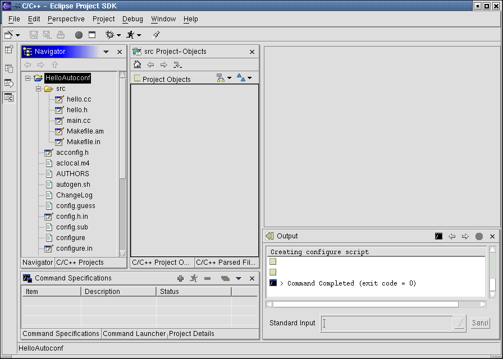Switch to the C/C++ Projects tab
The image size is (503, 359).
pyautogui.click(x=80, y=263)
